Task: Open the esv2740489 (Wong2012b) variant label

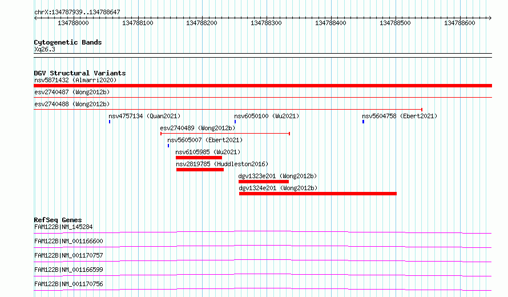Action: (x=197, y=128)
